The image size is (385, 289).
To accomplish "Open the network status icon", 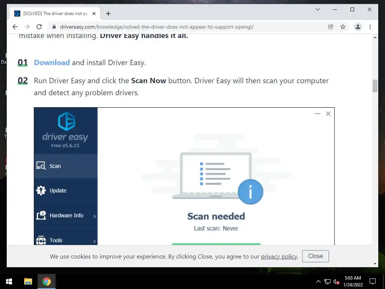I will 327,281.
